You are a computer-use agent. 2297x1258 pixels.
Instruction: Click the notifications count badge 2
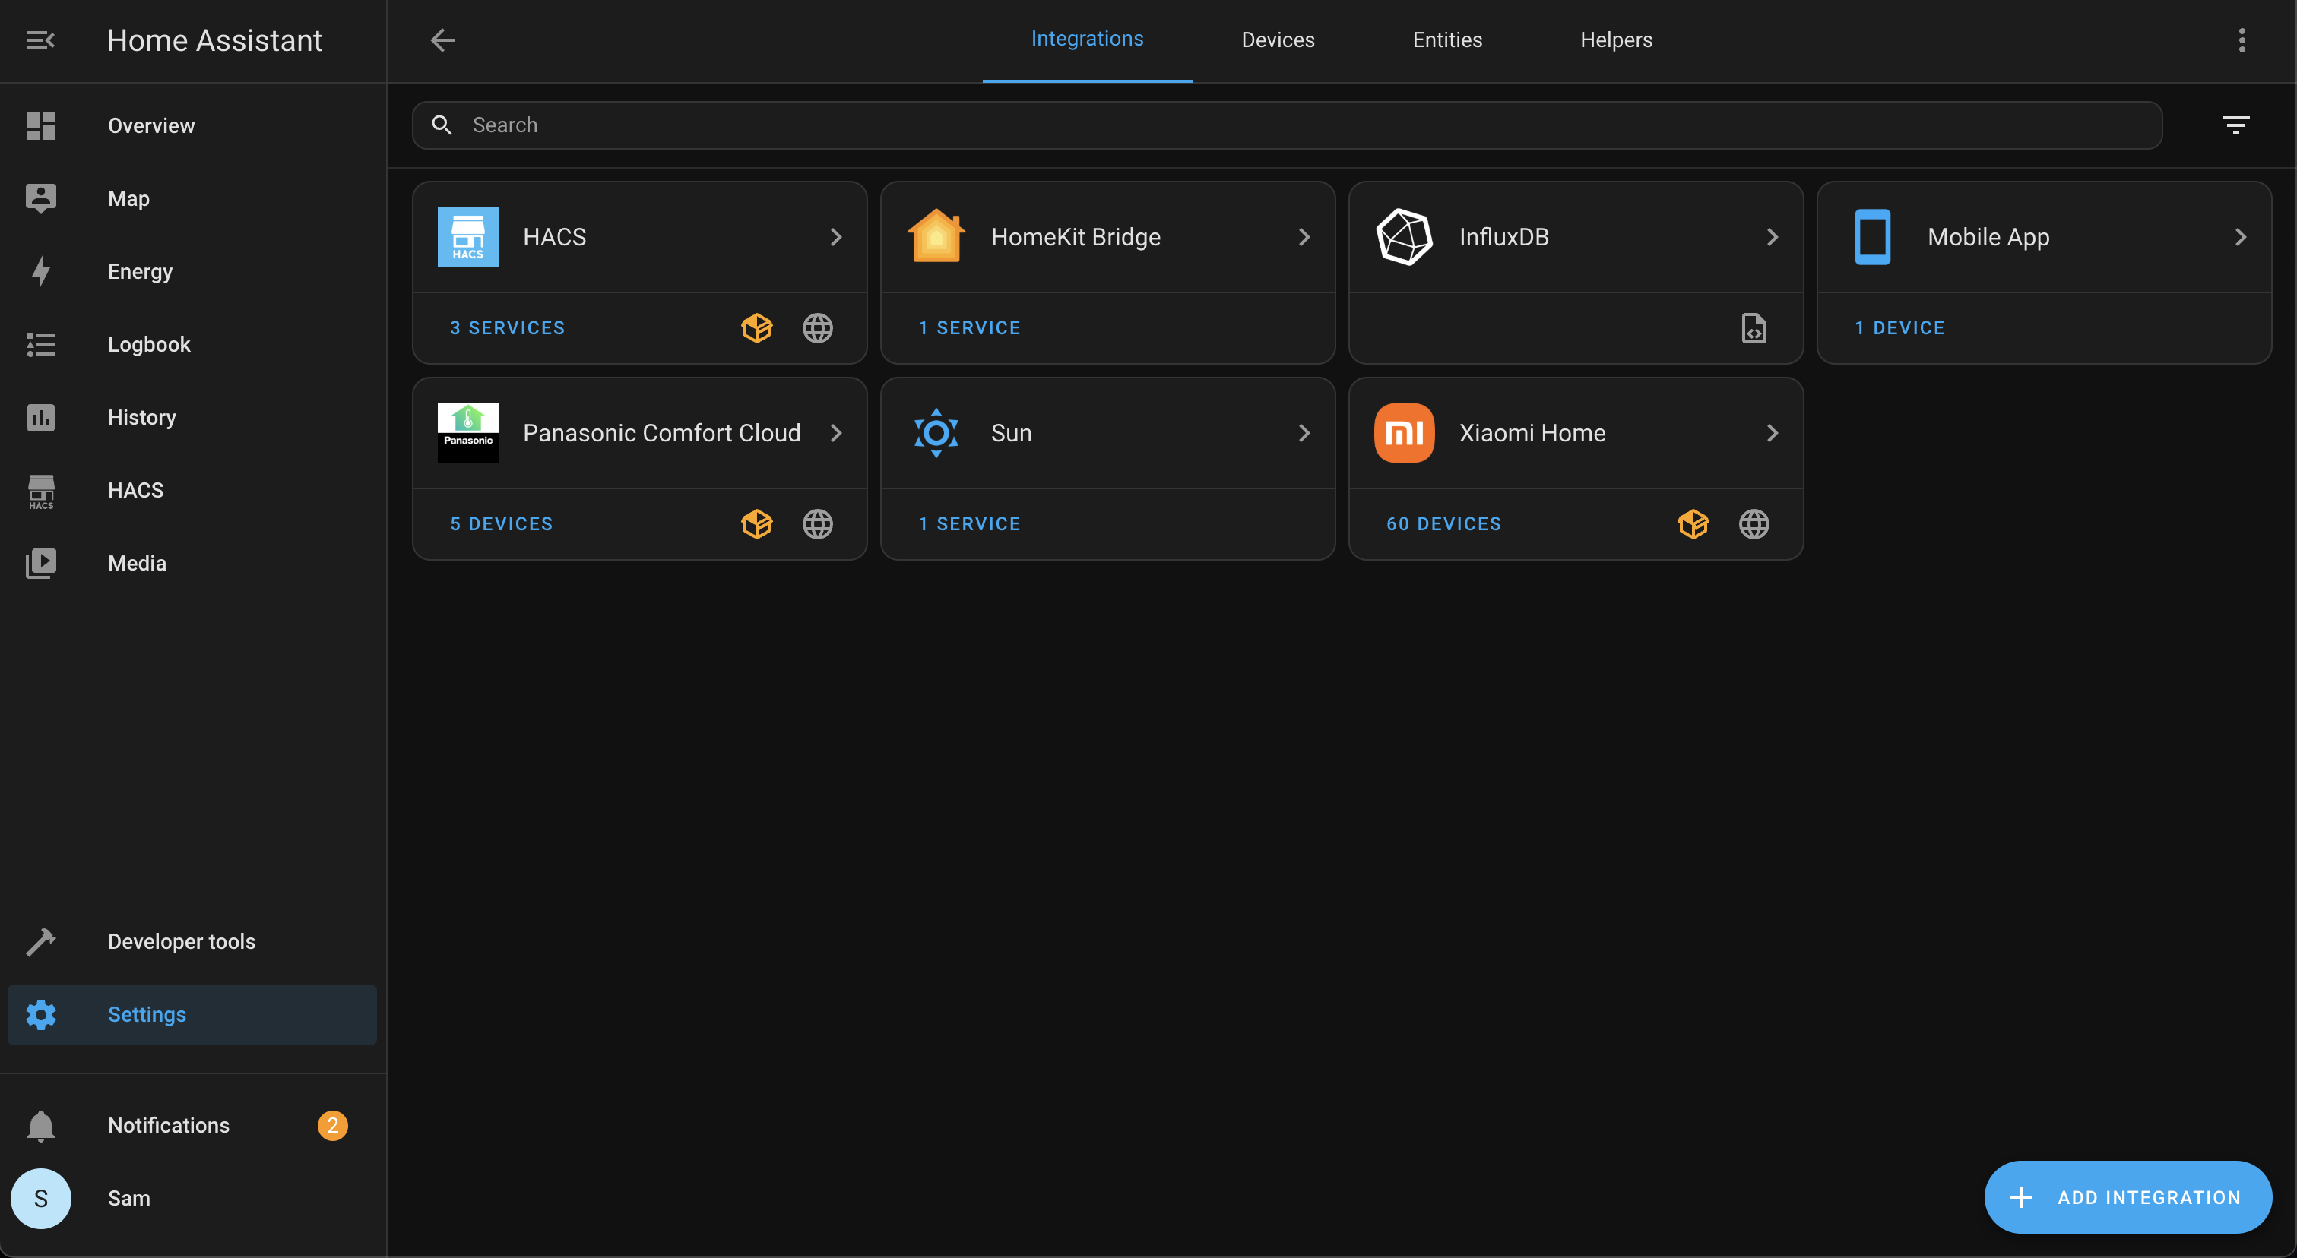click(333, 1126)
